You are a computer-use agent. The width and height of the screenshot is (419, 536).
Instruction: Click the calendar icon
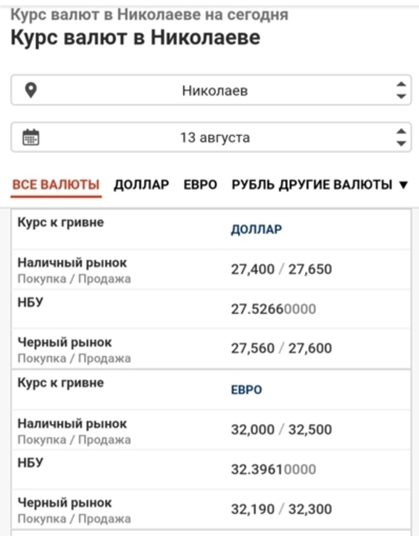31,137
